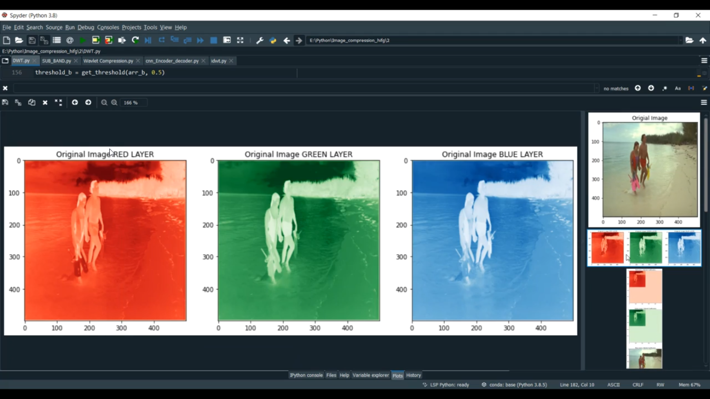
Task: Expand the working directory path dropdown
Action: (x=680, y=41)
